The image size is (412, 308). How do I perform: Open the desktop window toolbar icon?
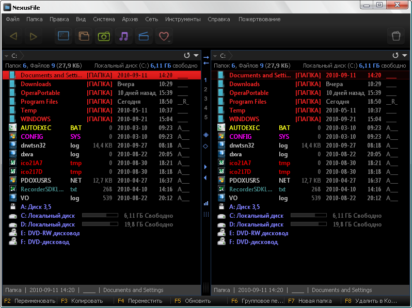coord(64,36)
